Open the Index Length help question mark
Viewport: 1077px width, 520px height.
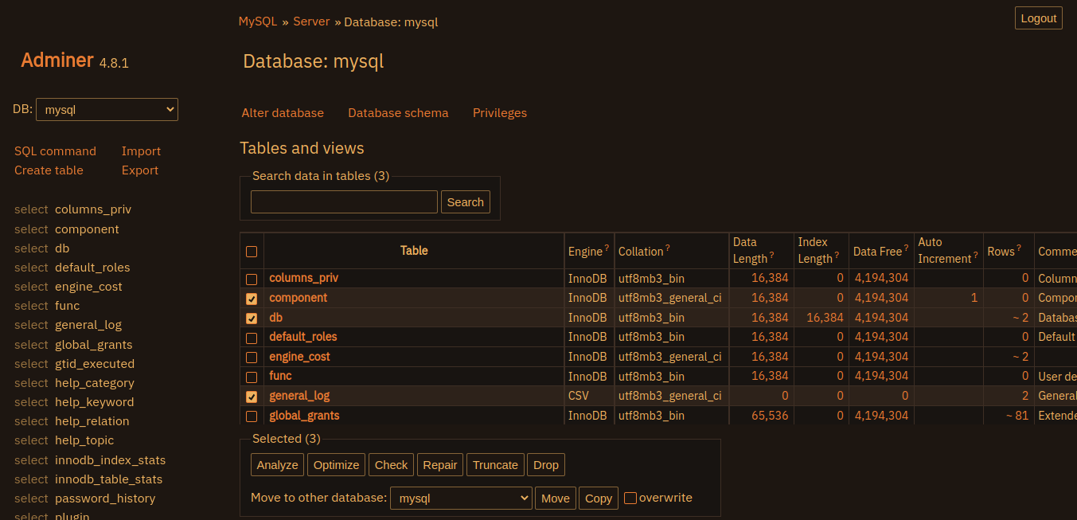tap(837, 255)
